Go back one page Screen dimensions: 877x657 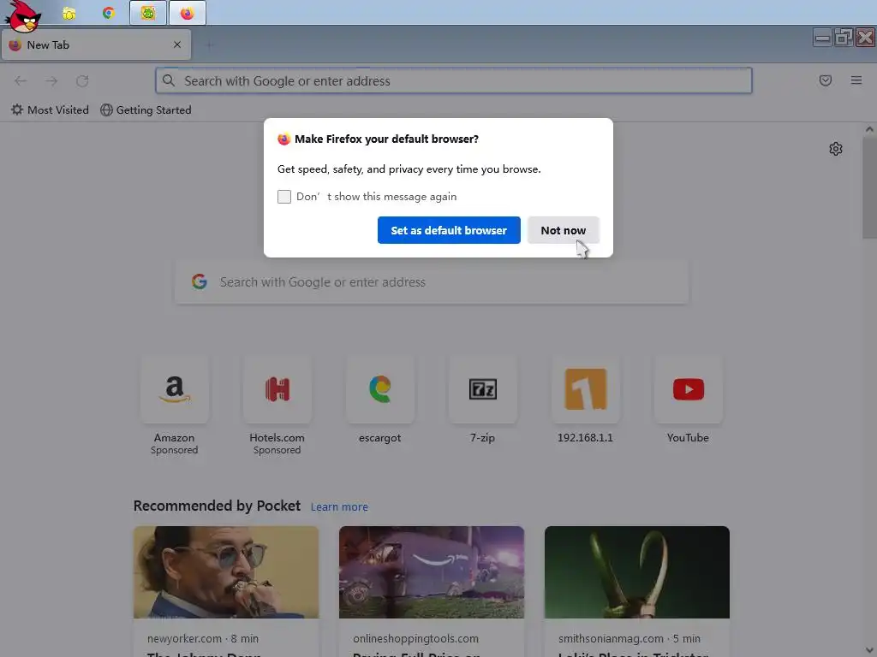(21, 81)
